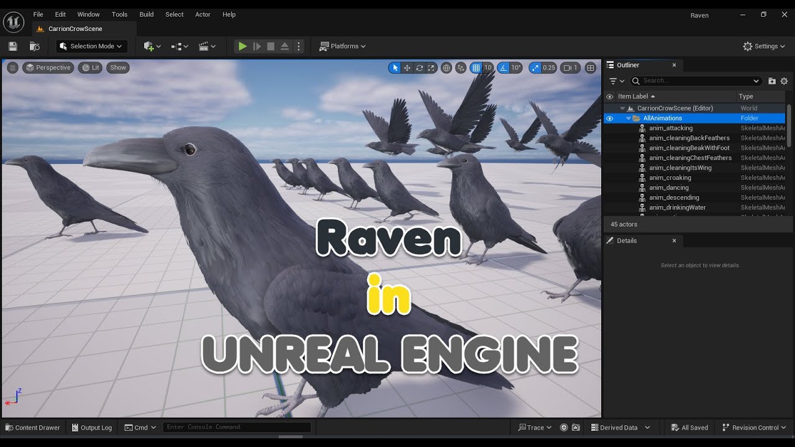Open the viewport hamburger options menu
The width and height of the screenshot is (795, 447).
12,68
